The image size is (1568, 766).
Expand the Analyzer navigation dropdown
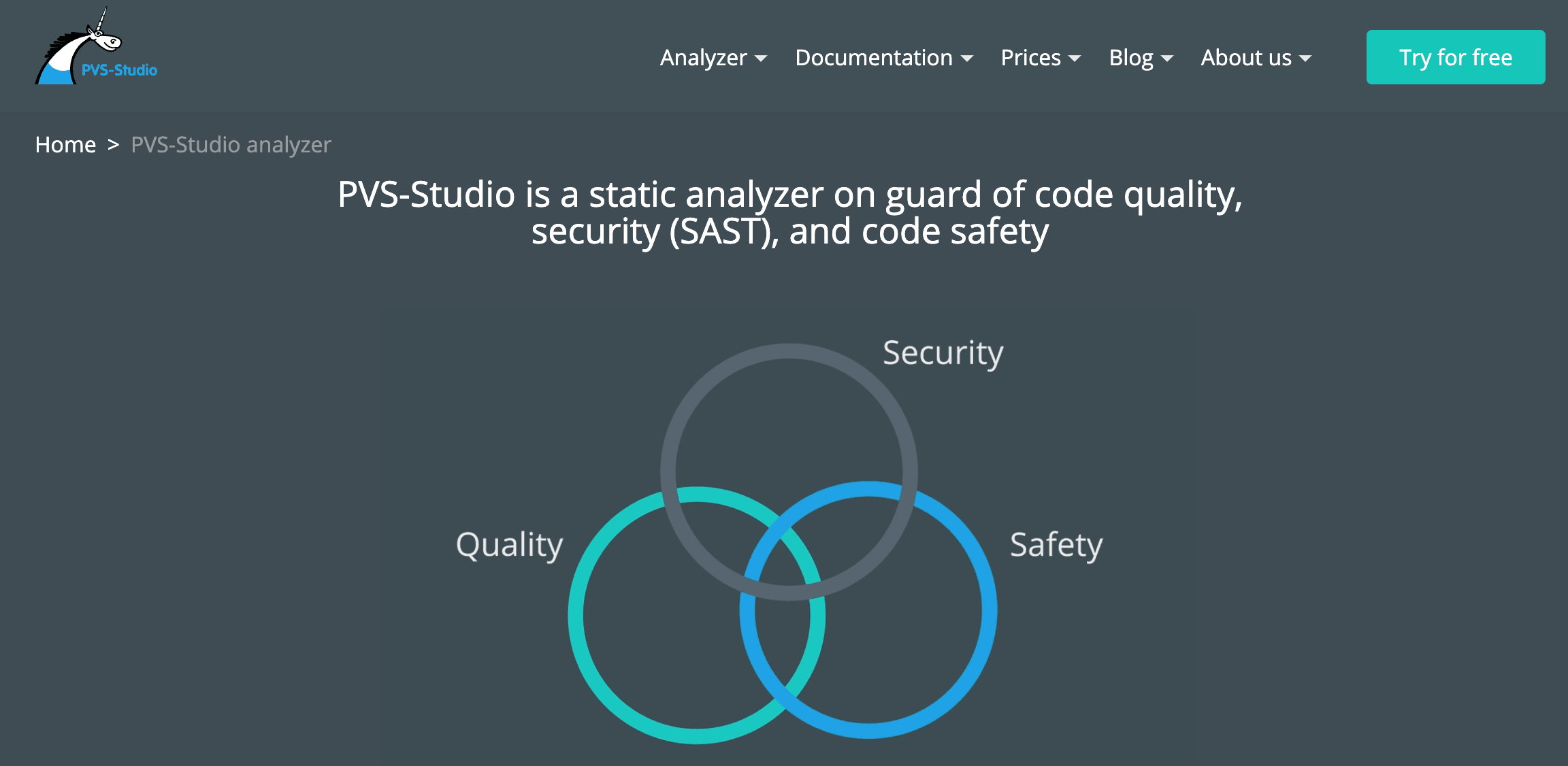pos(713,57)
